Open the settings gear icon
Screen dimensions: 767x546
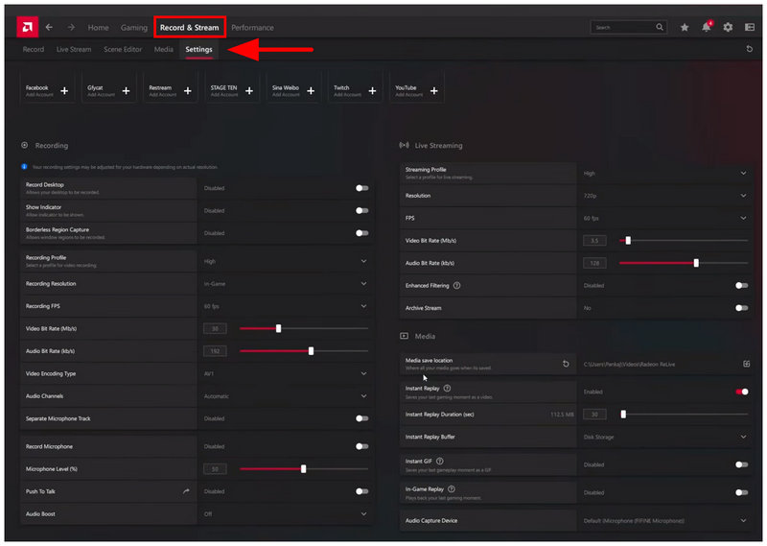tap(728, 28)
